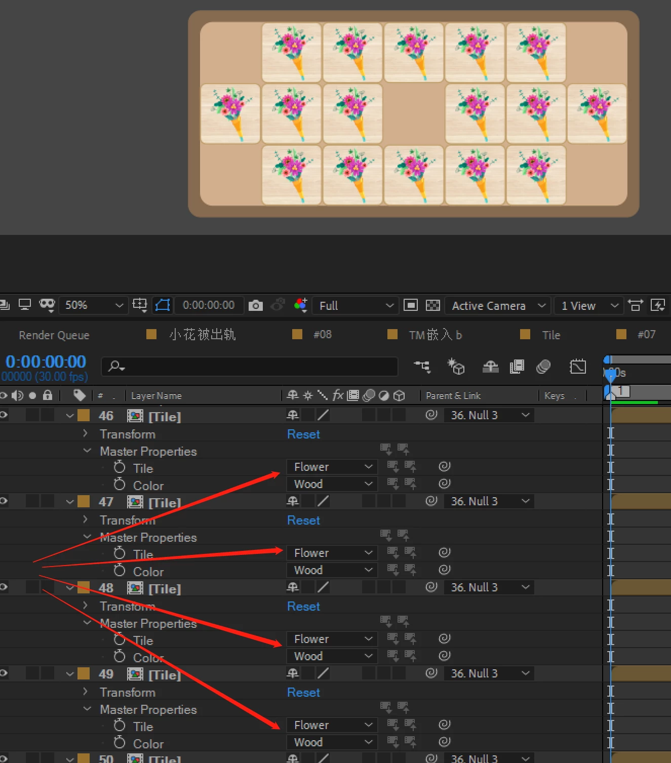Click the label color swatch of layer 49
671x763 pixels.
84,673
